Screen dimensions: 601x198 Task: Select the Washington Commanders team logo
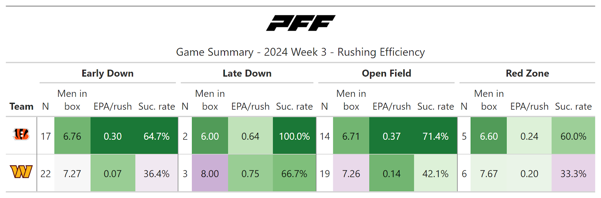[21, 172]
